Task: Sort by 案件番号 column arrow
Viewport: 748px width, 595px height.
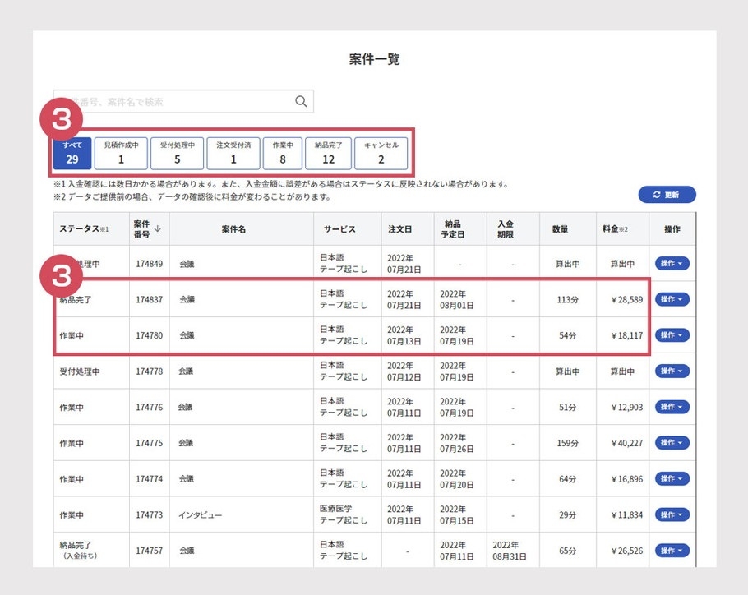Action: [157, 229]
